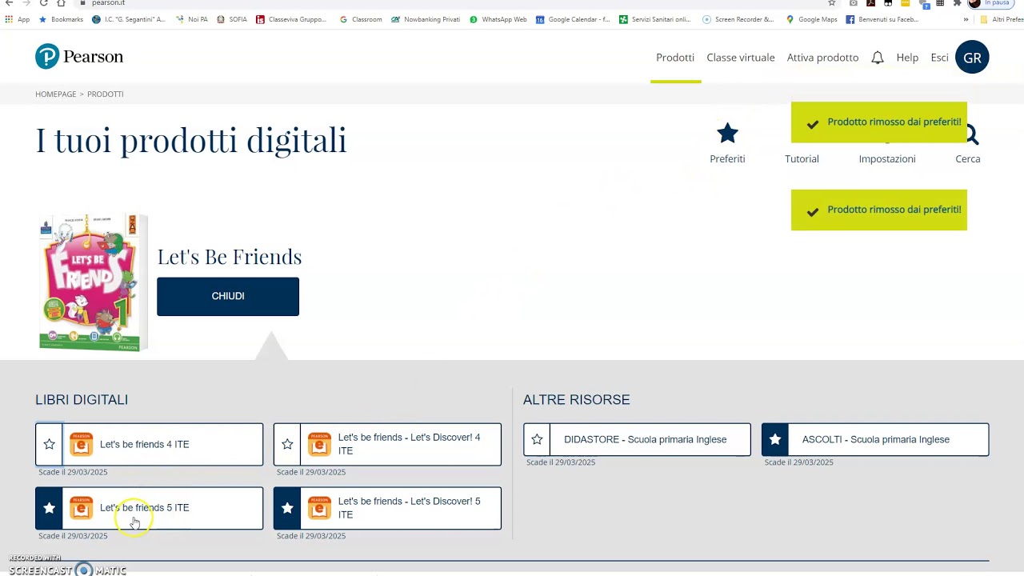Open Impostazioni settings
The height and width of the screenshot is (576, 1024).
click(887, 158)
